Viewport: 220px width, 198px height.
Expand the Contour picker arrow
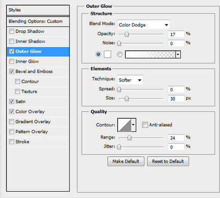[x=133, y=125]
